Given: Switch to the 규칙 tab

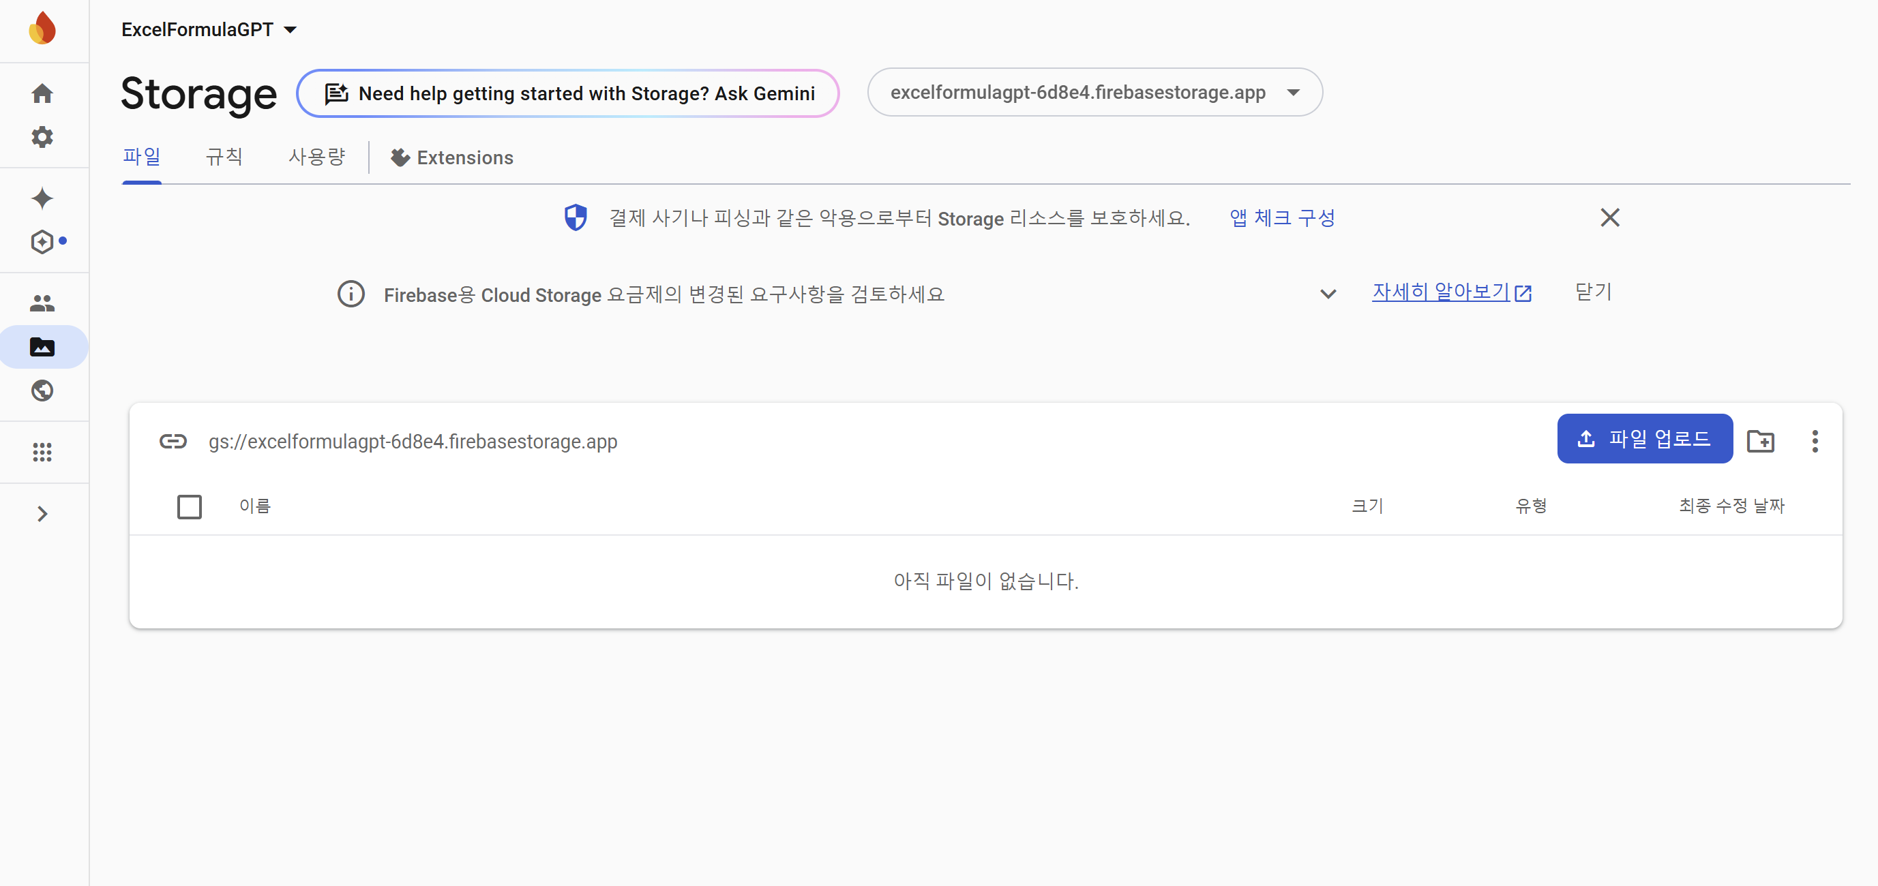Looking at the screenshot, I should tap(224, 157).
